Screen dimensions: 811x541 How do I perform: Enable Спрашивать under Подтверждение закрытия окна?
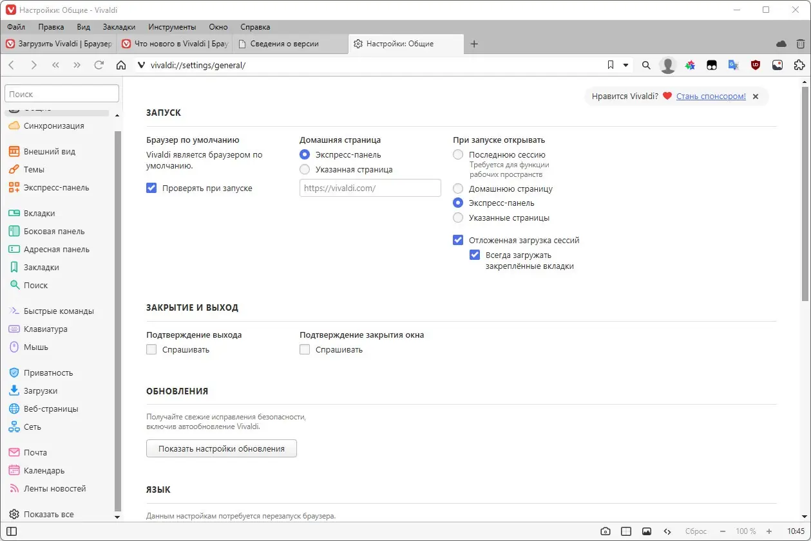pyautogui.click(x=305, y=350)
